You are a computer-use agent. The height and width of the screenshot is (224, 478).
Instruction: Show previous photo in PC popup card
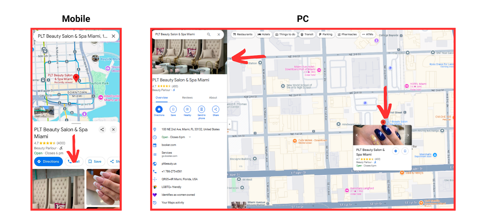coord(357,135)
